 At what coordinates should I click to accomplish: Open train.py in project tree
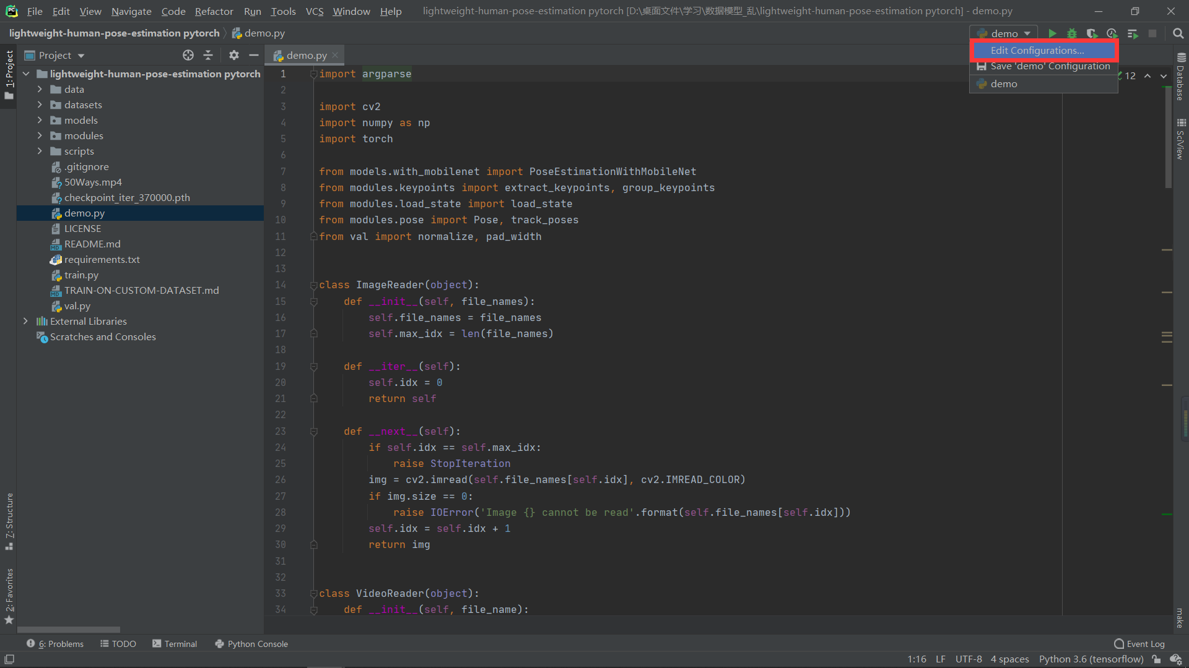click(x=81, y=275)
